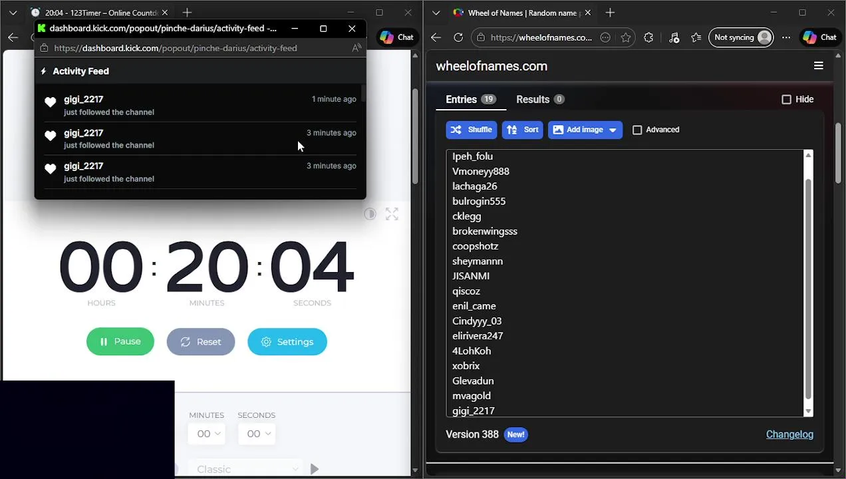
Task: Open Copilot Chat in right browser
Action: 819,37
